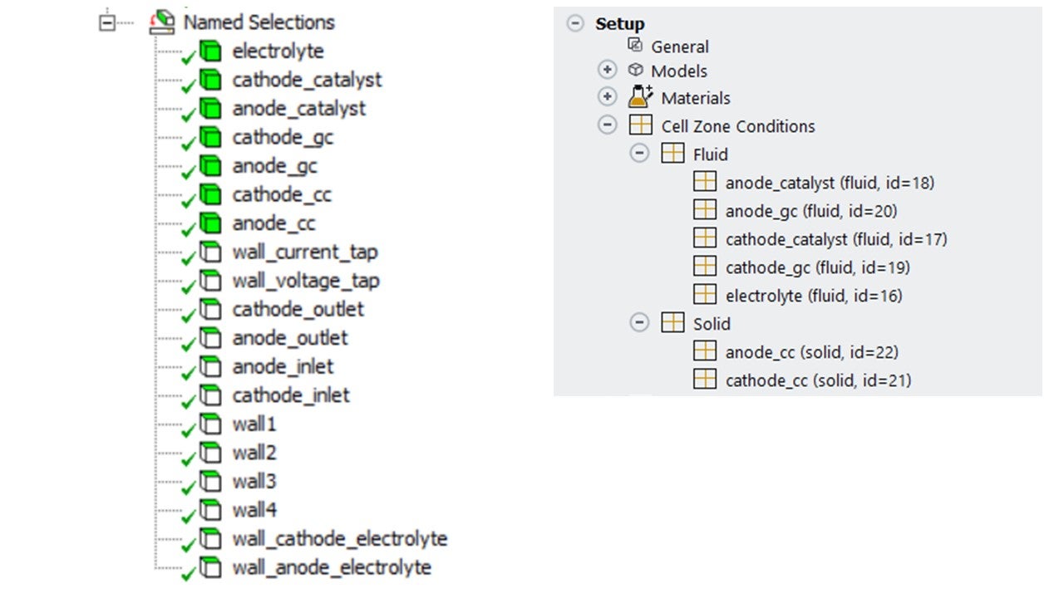
Task: Select cathode_catalyst fluid zone id=17
Action: coord(835,239)
